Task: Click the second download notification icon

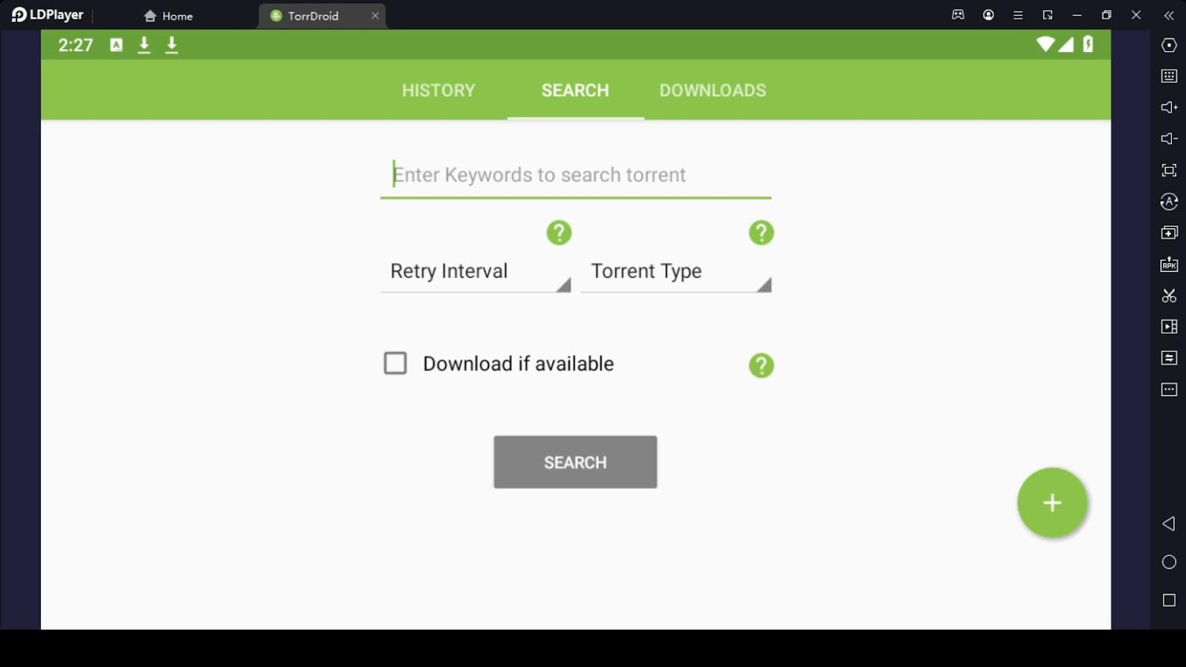Action: [x=171, y=45]
